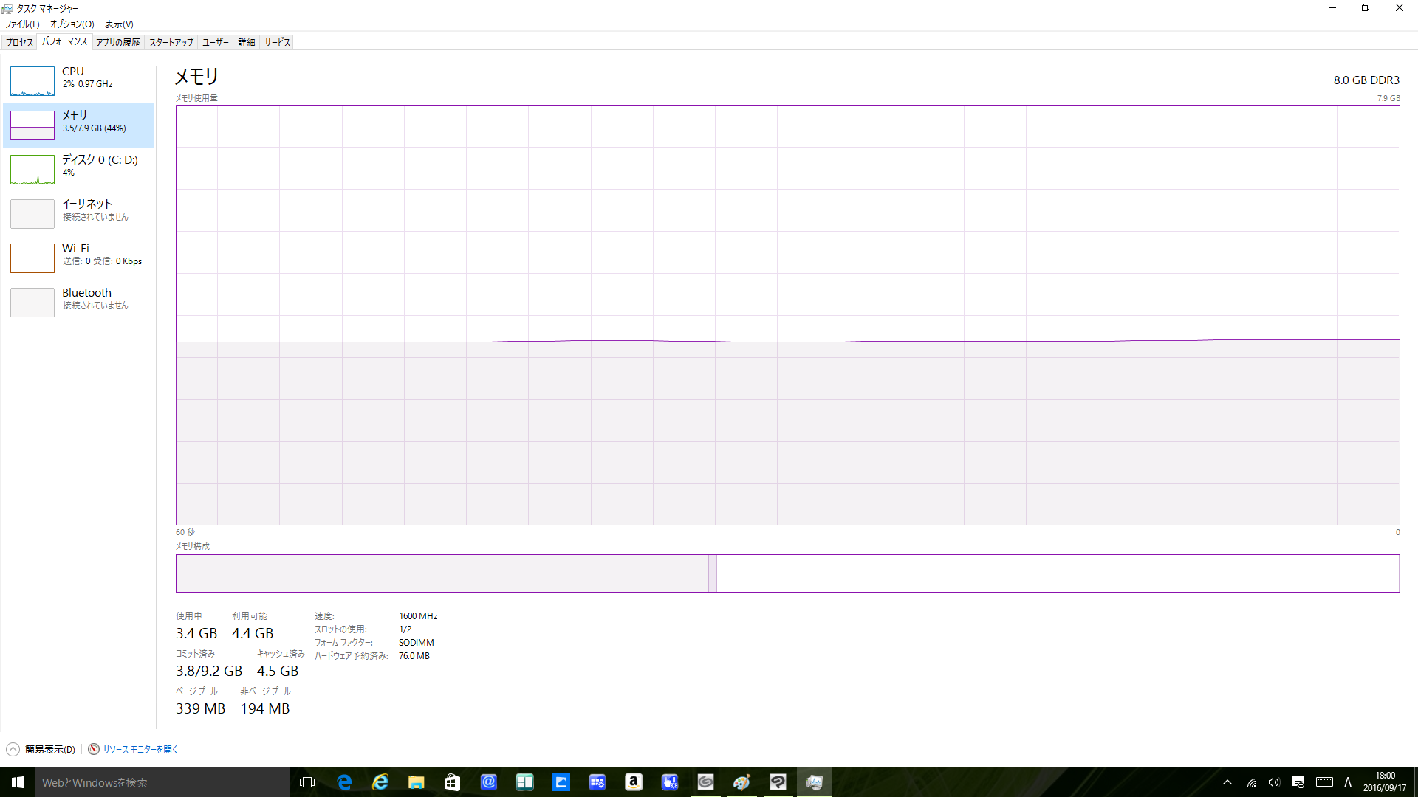Click the Windows Start button
This screenshot has width=1418, height=797.
point(18,782)
